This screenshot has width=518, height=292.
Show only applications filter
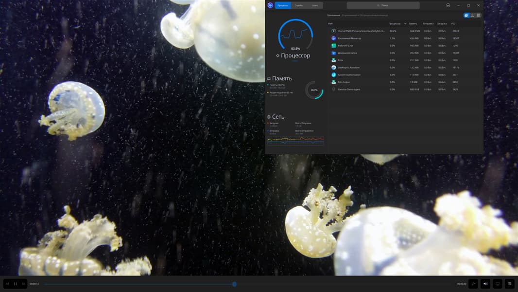coord(466,16)
